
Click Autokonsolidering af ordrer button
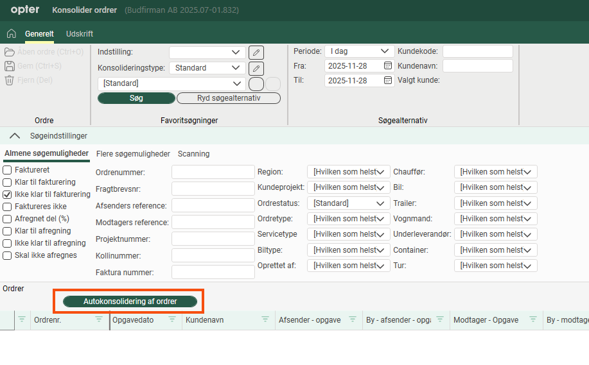(130, 301)
